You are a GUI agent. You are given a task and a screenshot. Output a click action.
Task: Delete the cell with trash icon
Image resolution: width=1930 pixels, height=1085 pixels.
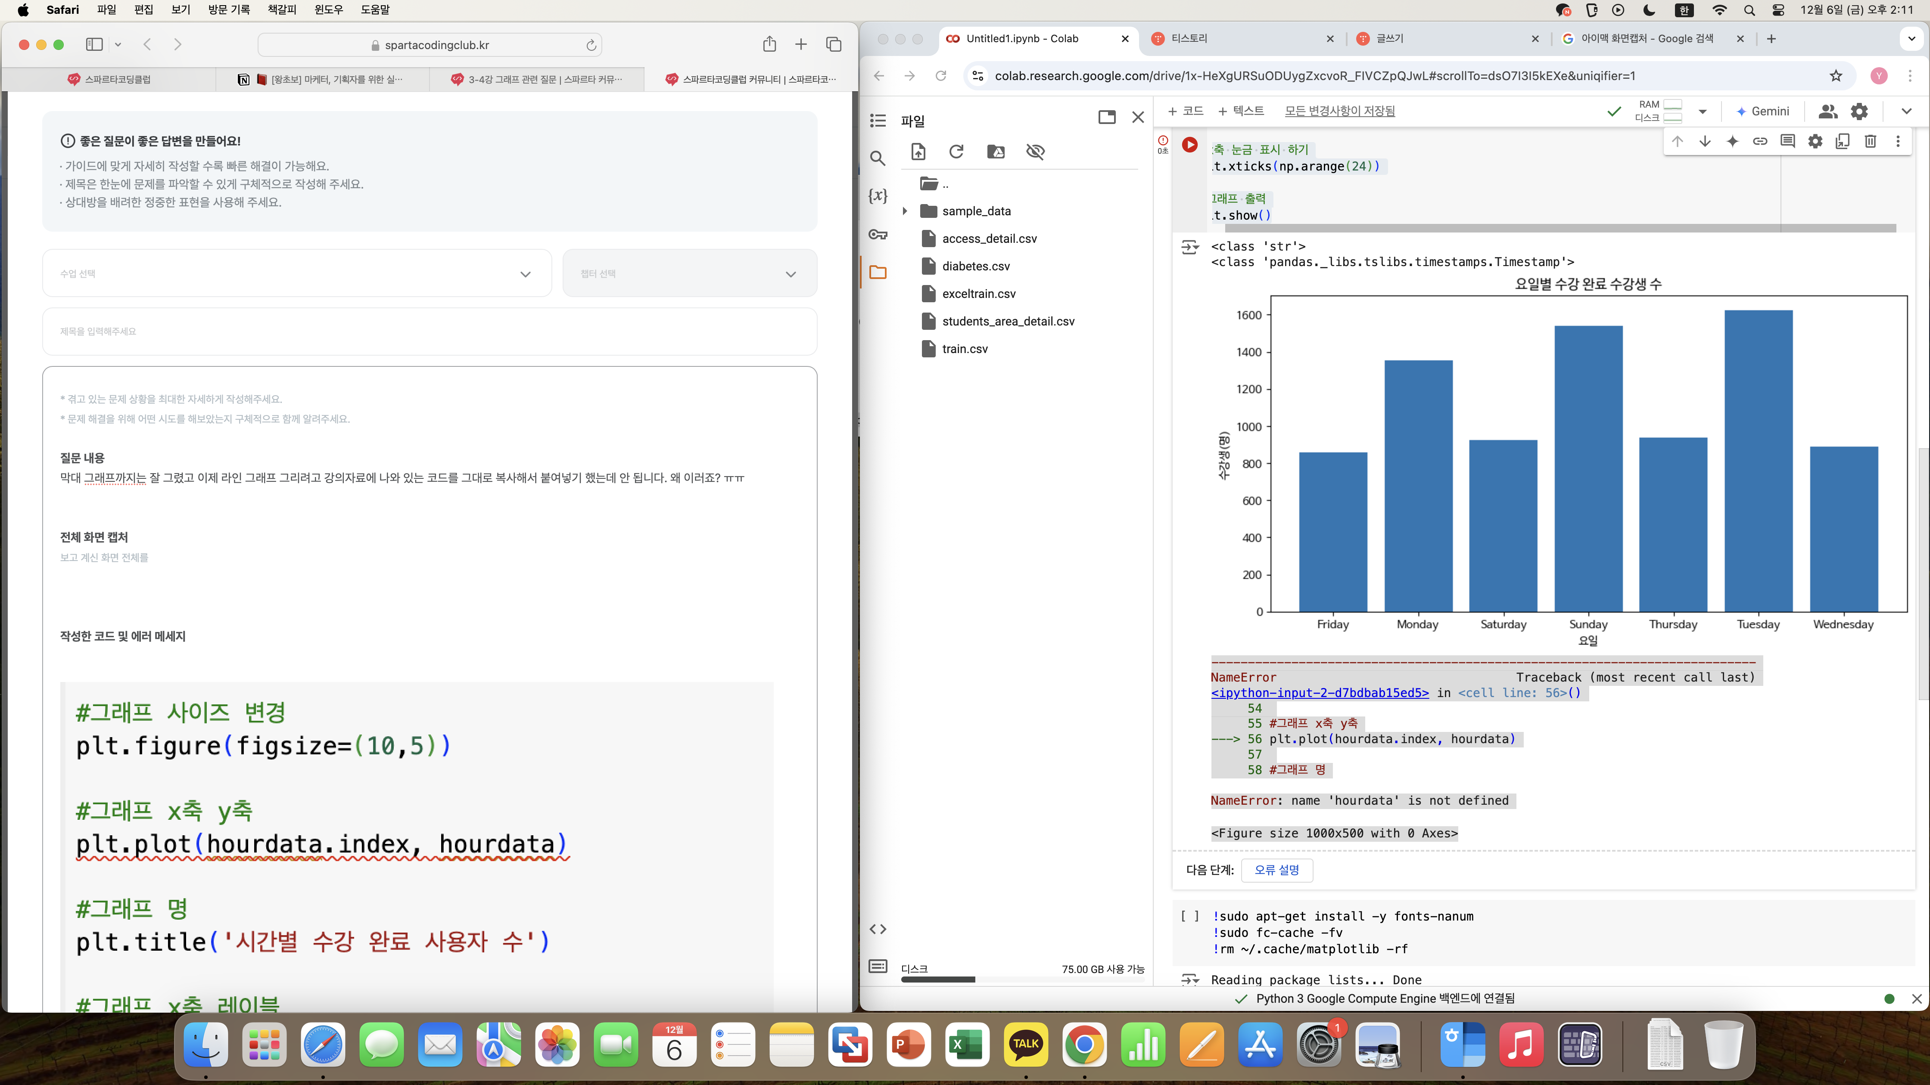[x=1870, y=141]
